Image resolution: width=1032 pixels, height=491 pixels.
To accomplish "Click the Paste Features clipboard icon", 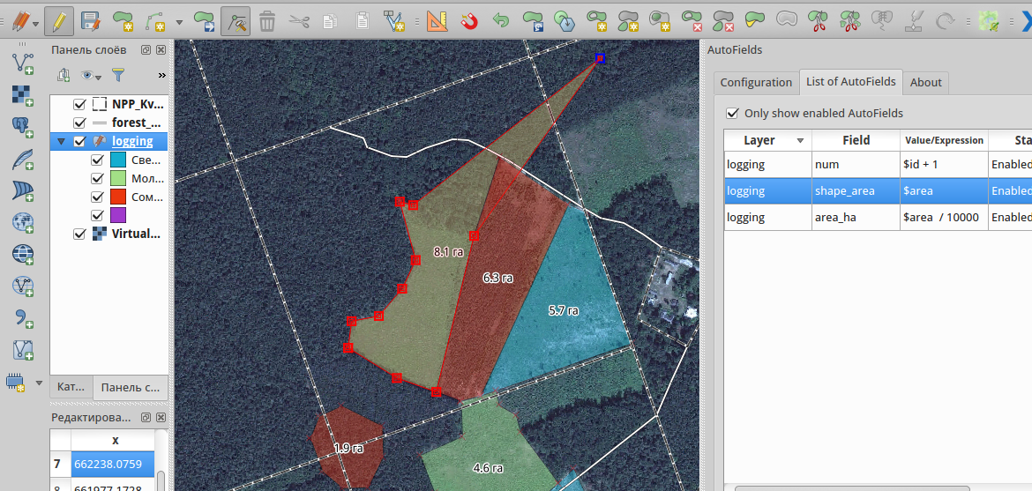I will click(362, 21).
